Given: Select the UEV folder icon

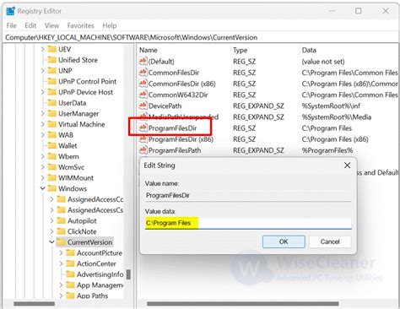Looking at the screenshot, I should [52, 49].
